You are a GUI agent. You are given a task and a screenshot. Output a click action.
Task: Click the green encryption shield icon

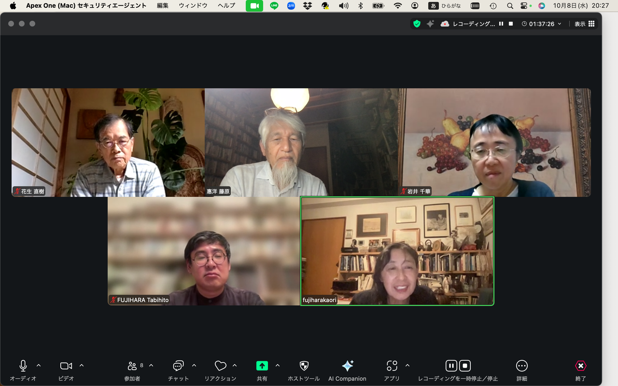coord(417,24)
